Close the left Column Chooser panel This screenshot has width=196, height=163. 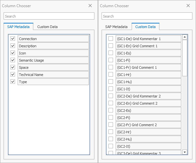coord(90,6)
